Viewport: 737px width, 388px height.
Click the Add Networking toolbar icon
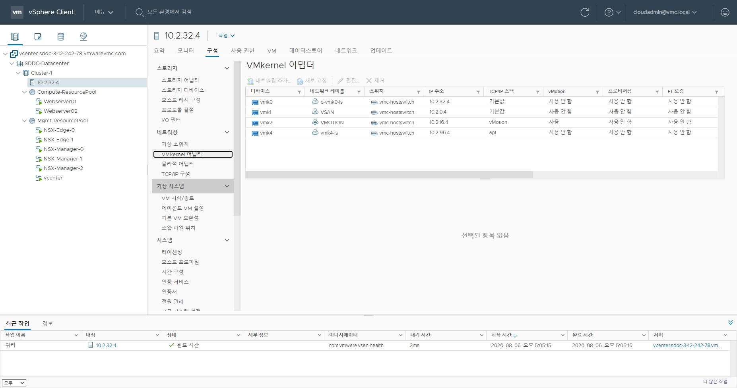tap(250, 81)
